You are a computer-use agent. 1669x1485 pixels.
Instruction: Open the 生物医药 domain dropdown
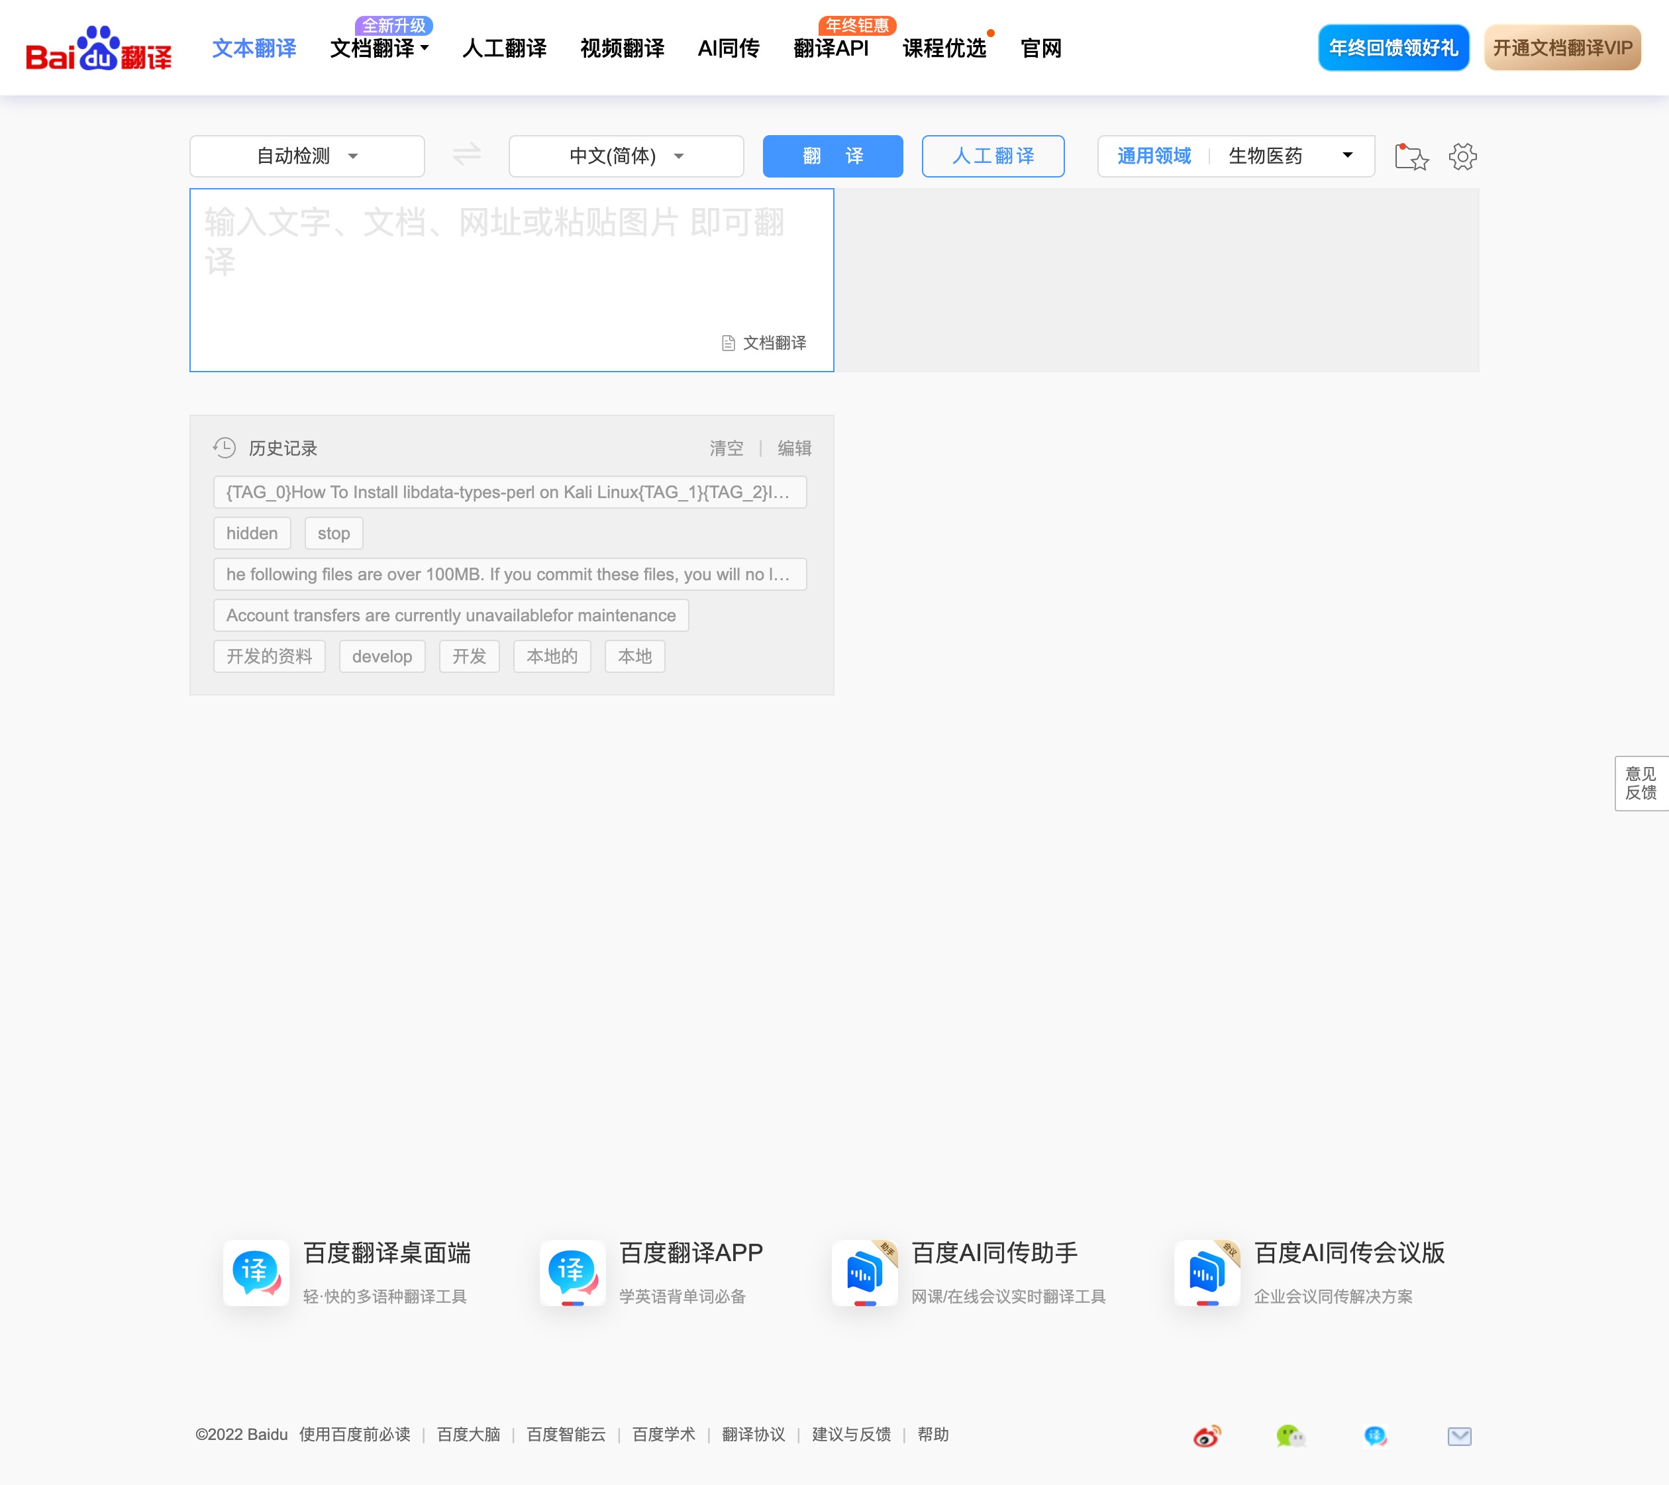[1287, 156]
